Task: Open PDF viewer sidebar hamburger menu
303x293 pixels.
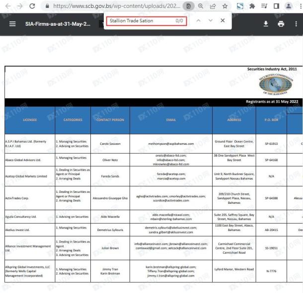Action: 12,24
